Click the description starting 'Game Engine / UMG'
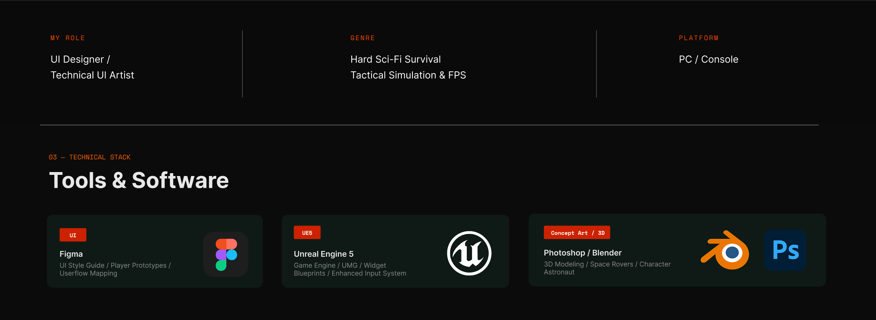Screen dimensions: 876x320 [x=350, y=269]
